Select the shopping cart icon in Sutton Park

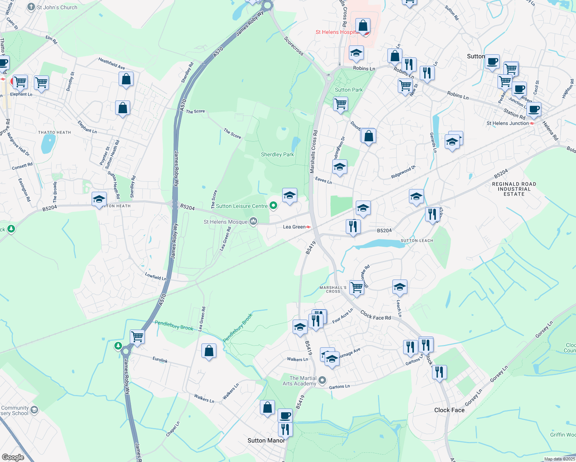pyautogui.click(x=340, y=104)
